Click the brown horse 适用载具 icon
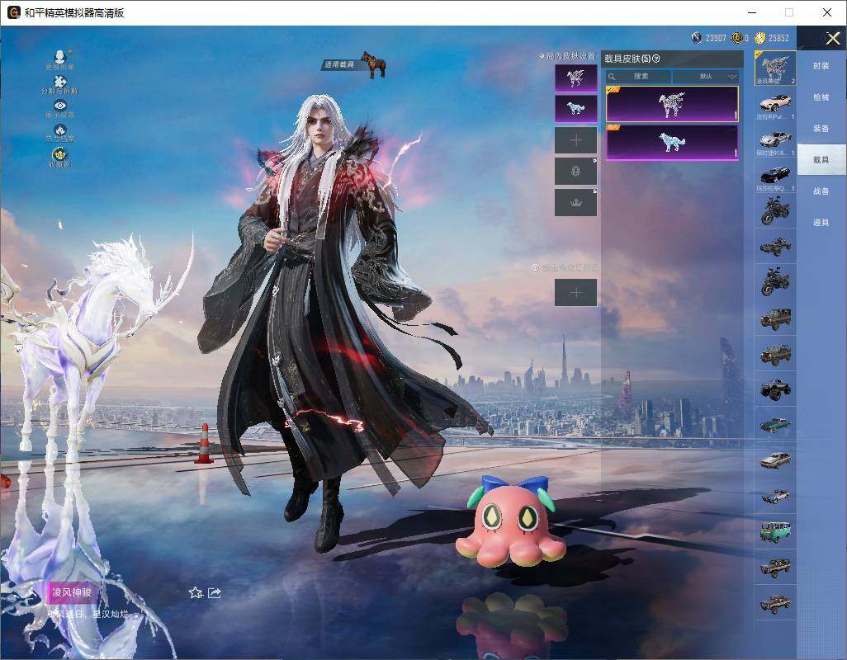This screenshot has width=847, height=660. click(x=372, y=64)
